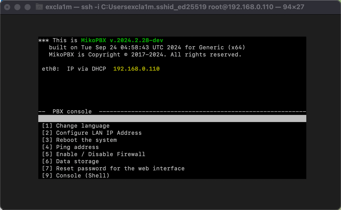Pick the Ping address entry
Viewport: 341px width, 210px height.
[x=70, y=147]
